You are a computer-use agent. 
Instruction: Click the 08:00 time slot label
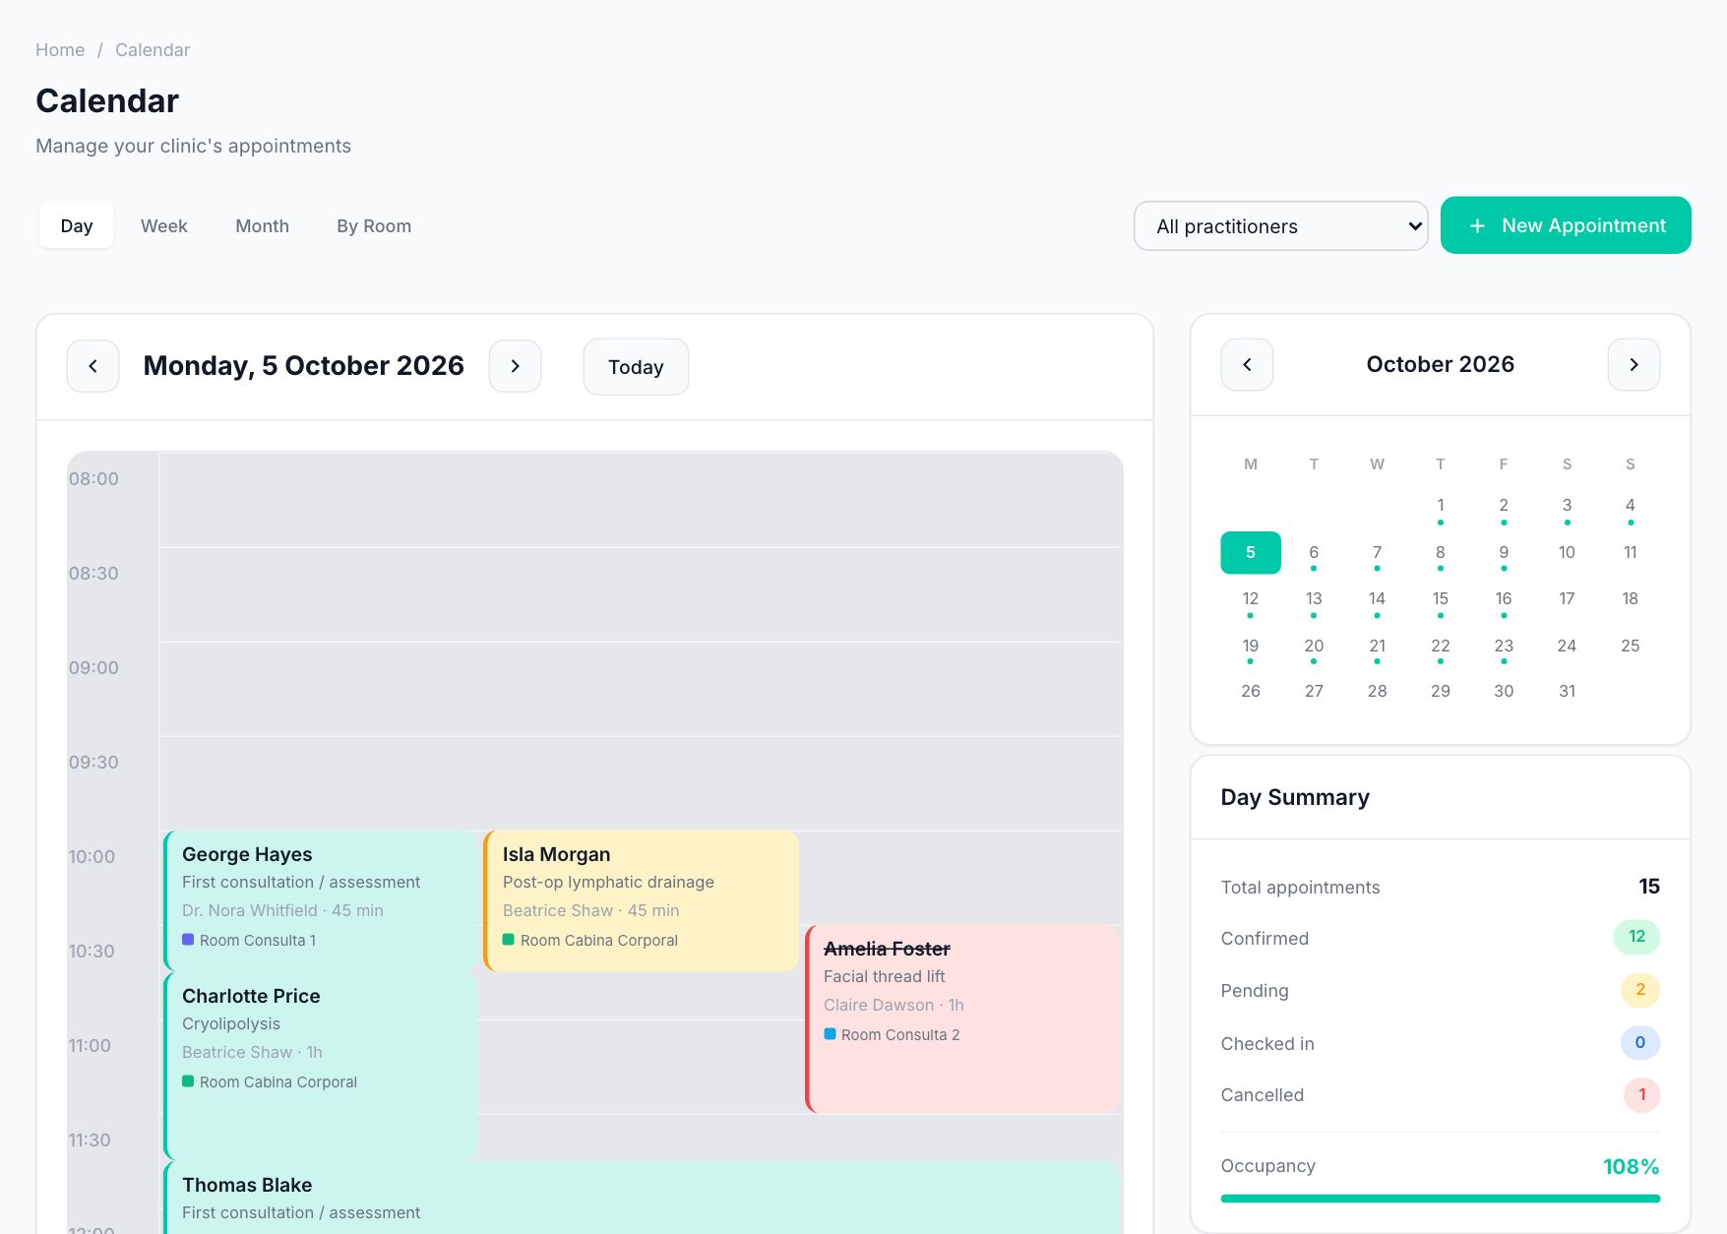[x=93, y=479]
